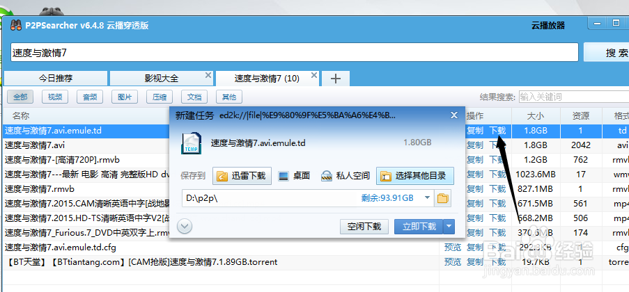629x292 pixels.
Task: Click 复制 for the .cfg file row
Action: coord(475,247)
